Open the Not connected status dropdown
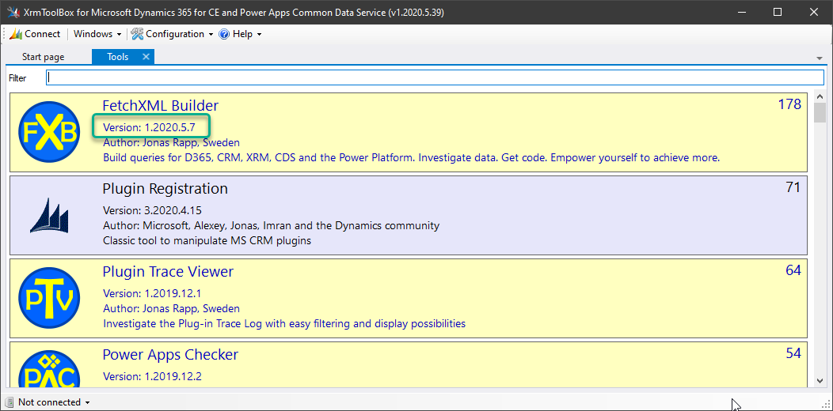The image size is (833, 411). [54, 402]
